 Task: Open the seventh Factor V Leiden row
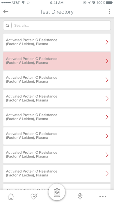click(x=57, y=155)
